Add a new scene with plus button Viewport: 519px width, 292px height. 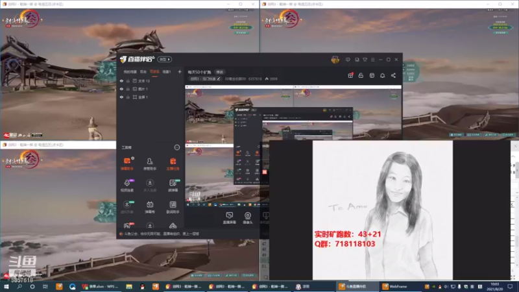point(180,71)
